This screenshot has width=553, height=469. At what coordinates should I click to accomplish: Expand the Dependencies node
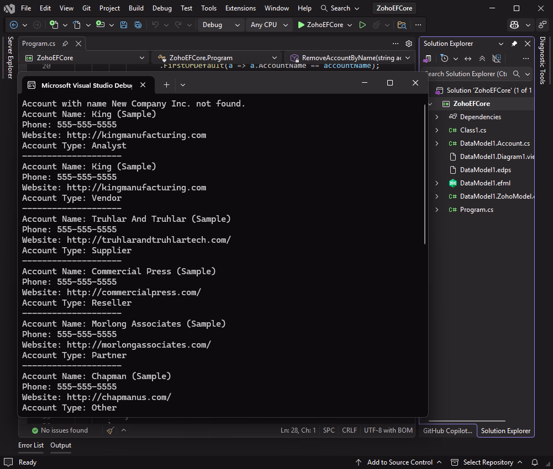(437, 116)
